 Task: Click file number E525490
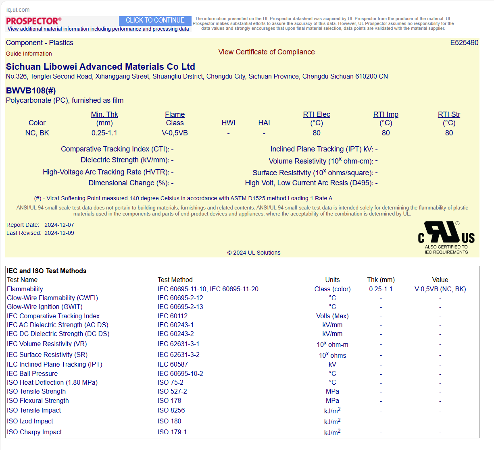[464, 43]
